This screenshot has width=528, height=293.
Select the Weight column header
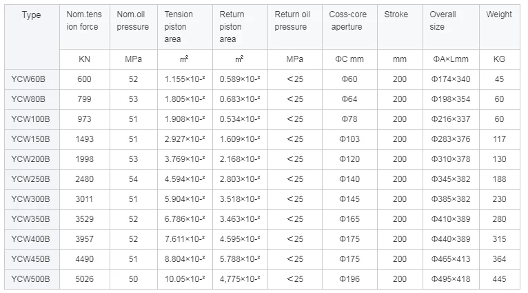pyautogui.click(x=499, y=14)
